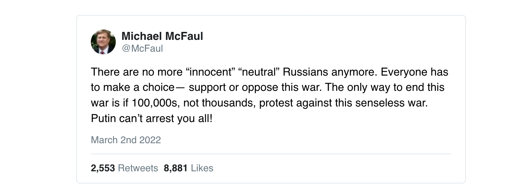Click the divider line above the tweet stats
511x190 pixels.
[271, 154]
